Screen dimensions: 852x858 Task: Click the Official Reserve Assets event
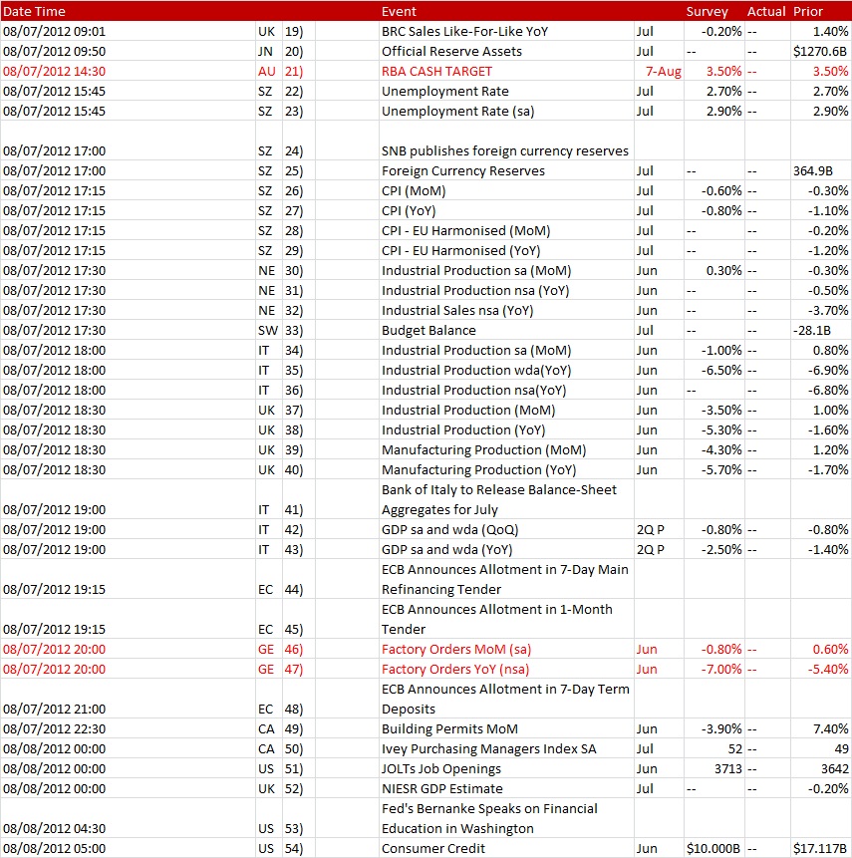(x=450, y=51)
